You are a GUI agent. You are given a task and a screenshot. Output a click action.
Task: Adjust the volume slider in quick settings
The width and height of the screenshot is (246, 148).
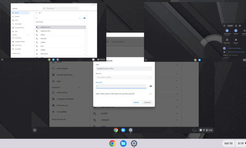pyautogui.click(x=236, y=48)
